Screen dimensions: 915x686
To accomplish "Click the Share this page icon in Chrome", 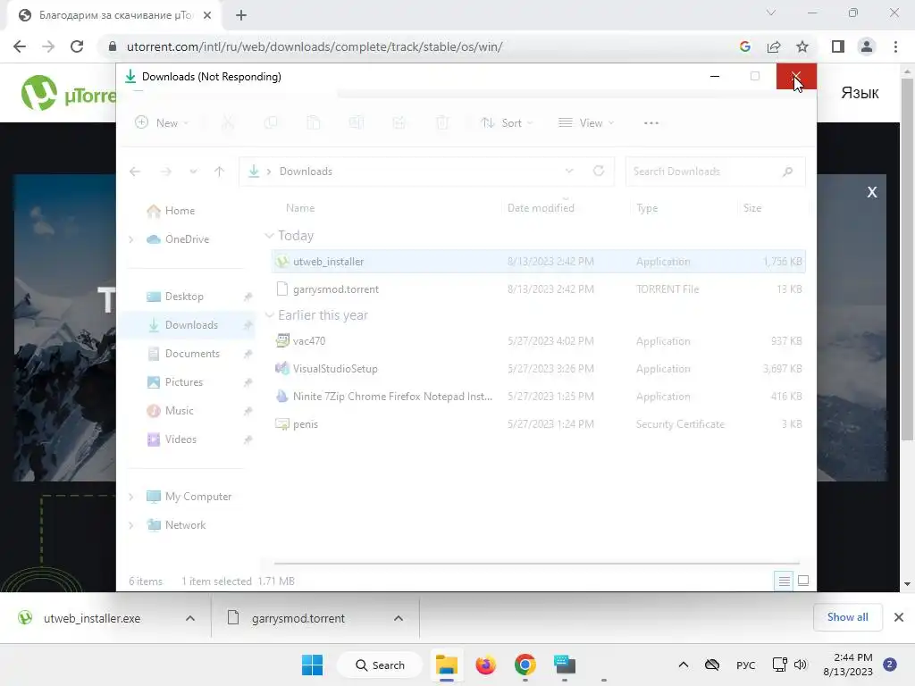I will tap(774, 46).
